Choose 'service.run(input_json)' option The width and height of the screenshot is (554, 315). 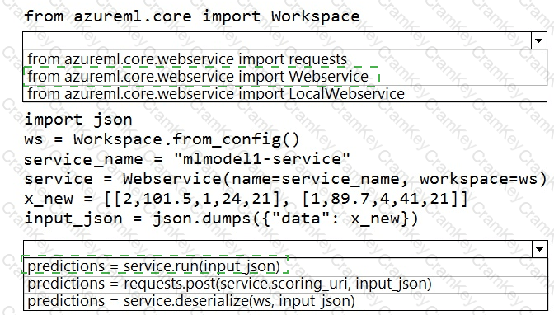[x=285, y=266]
